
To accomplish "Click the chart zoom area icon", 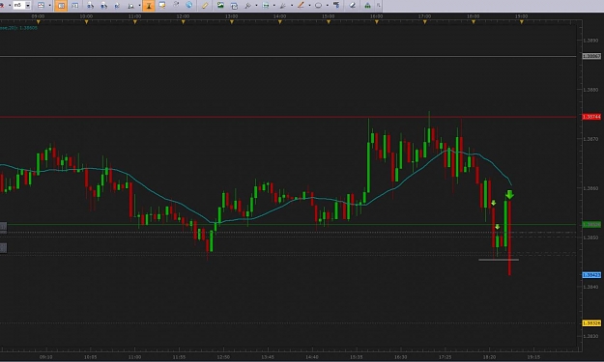I will [x=131, y=6].
